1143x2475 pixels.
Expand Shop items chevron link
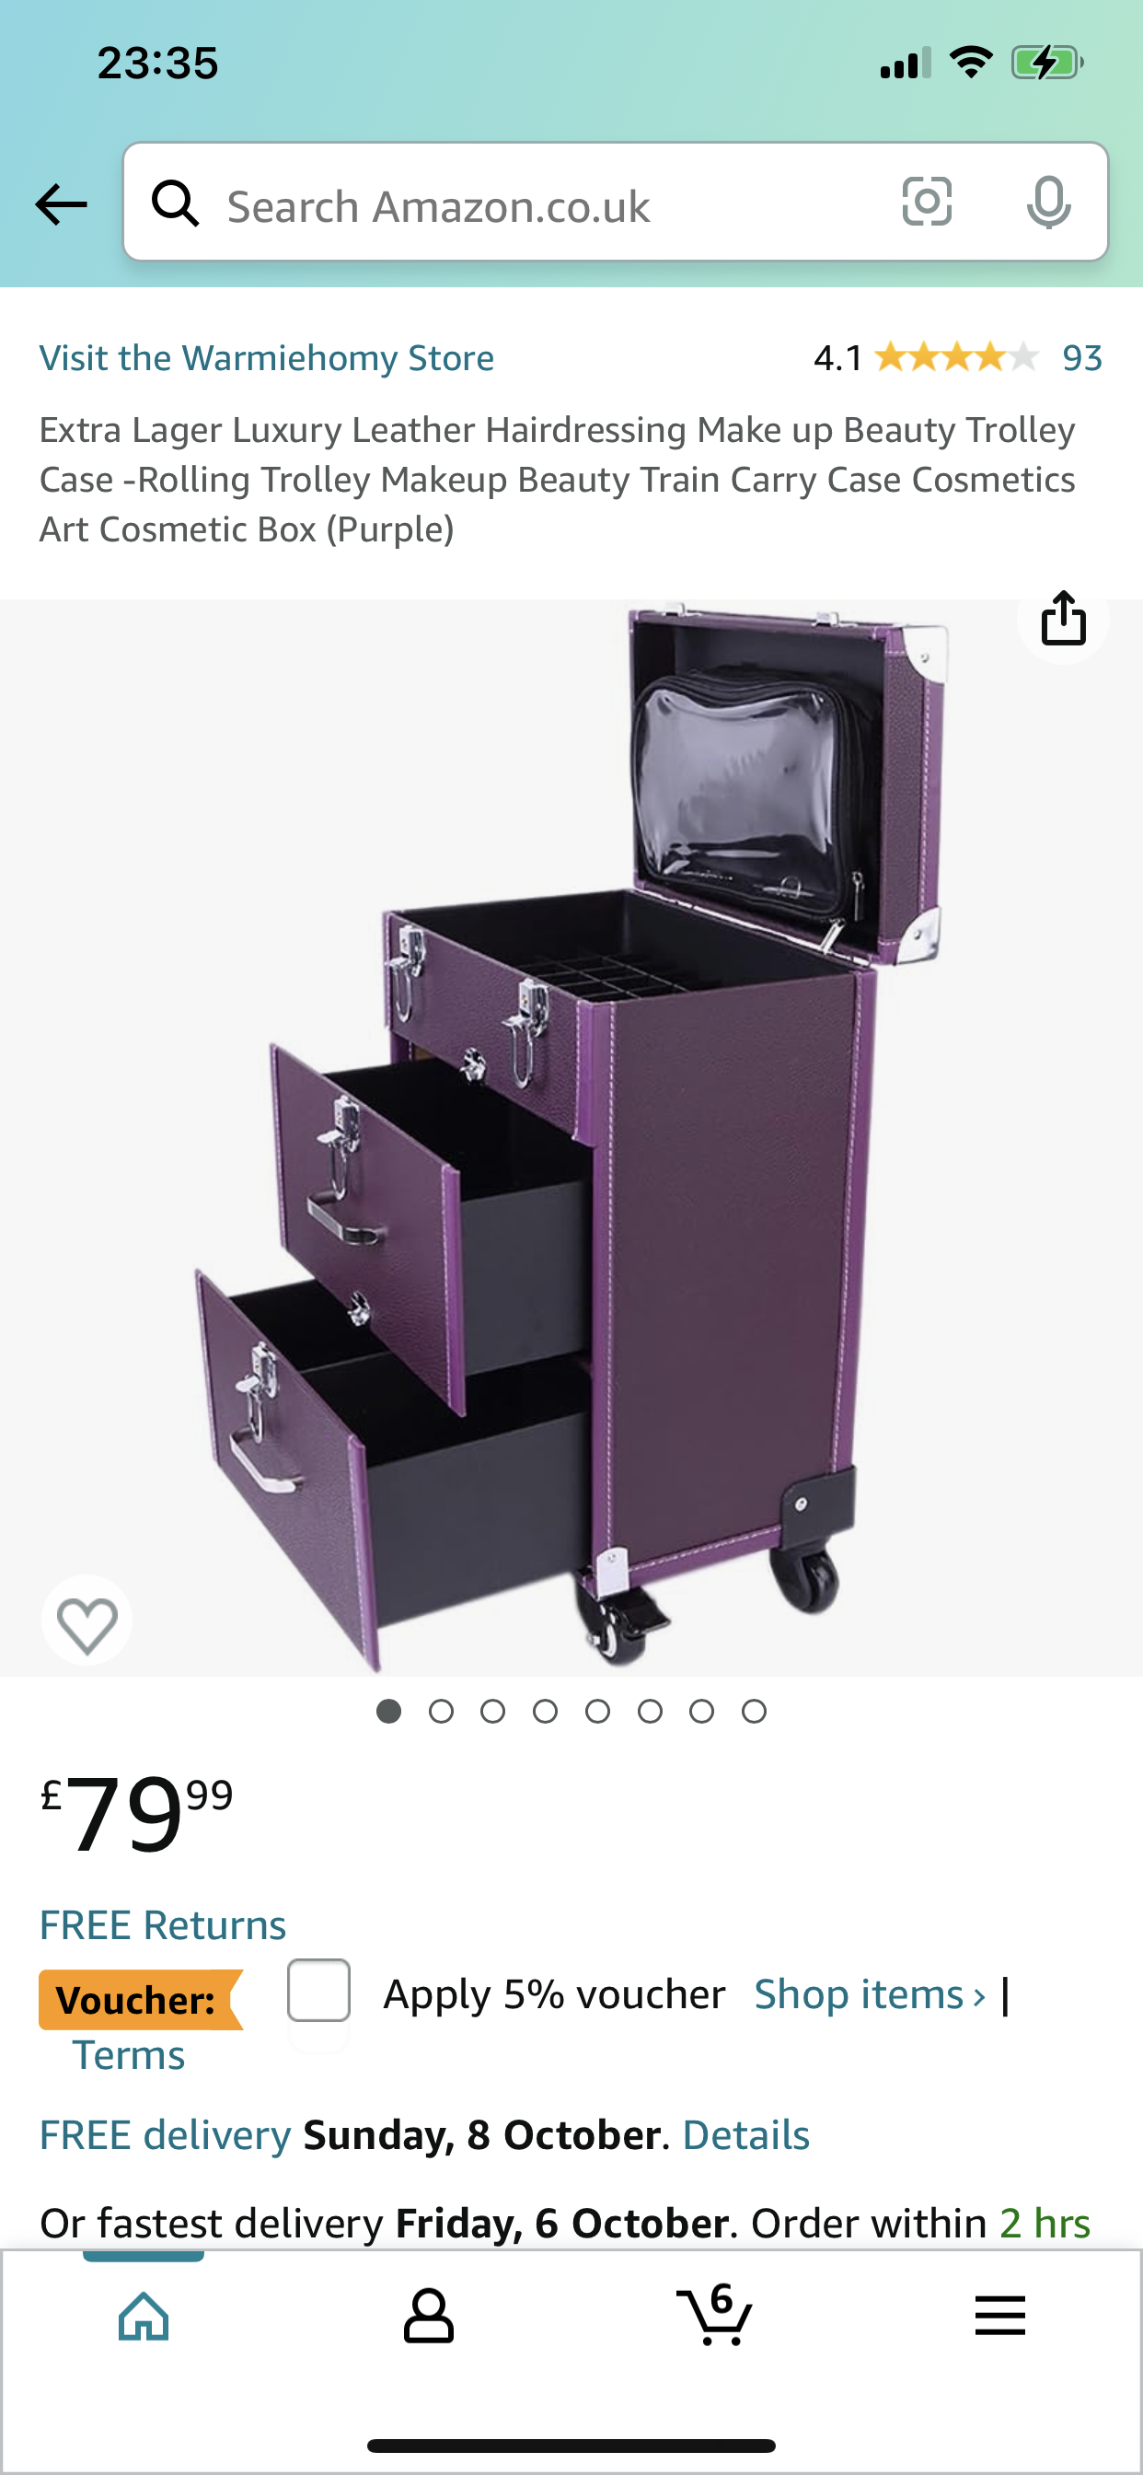coord(870,1994)
